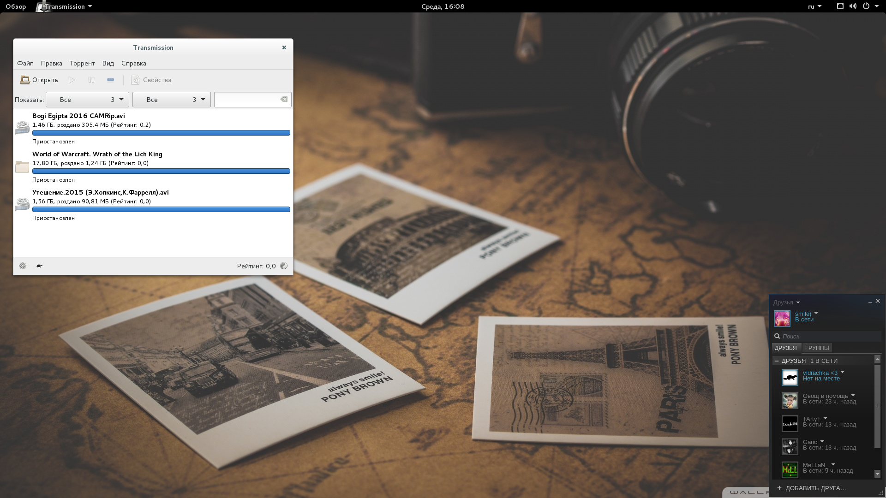The height and width of the screenshot is (498, 886).
Task: Toggle turtle speed limit mode
Action: point(40,266)
